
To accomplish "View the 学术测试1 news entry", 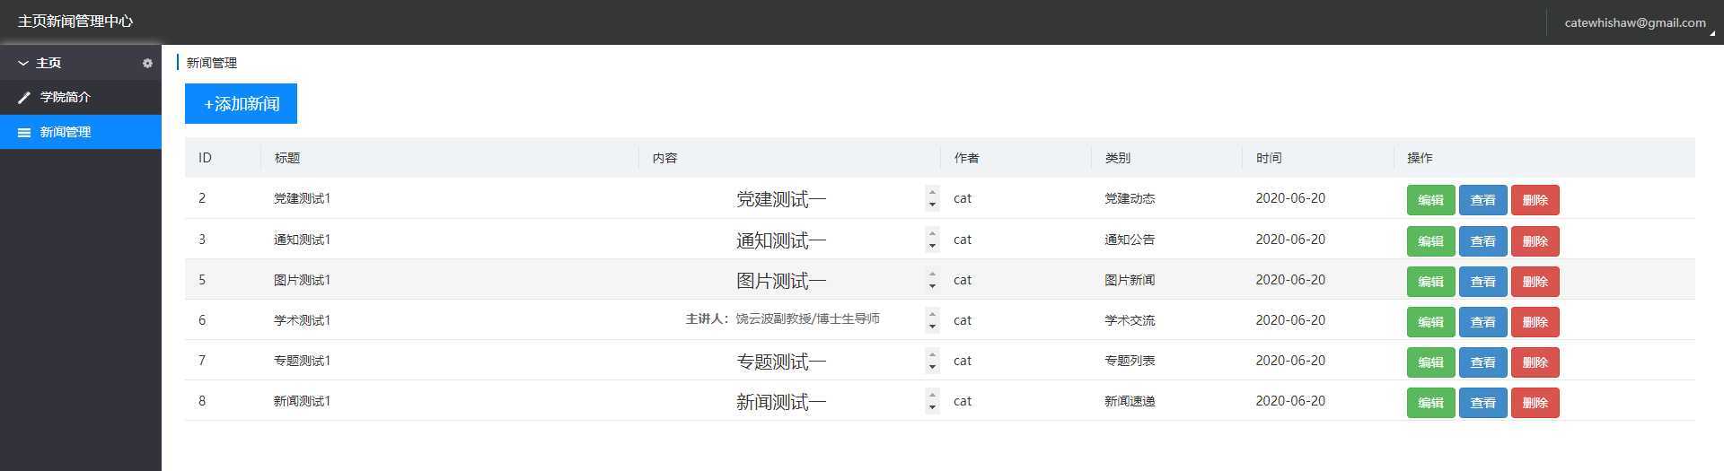I will pyautogui.click(x=1482, y=321).
